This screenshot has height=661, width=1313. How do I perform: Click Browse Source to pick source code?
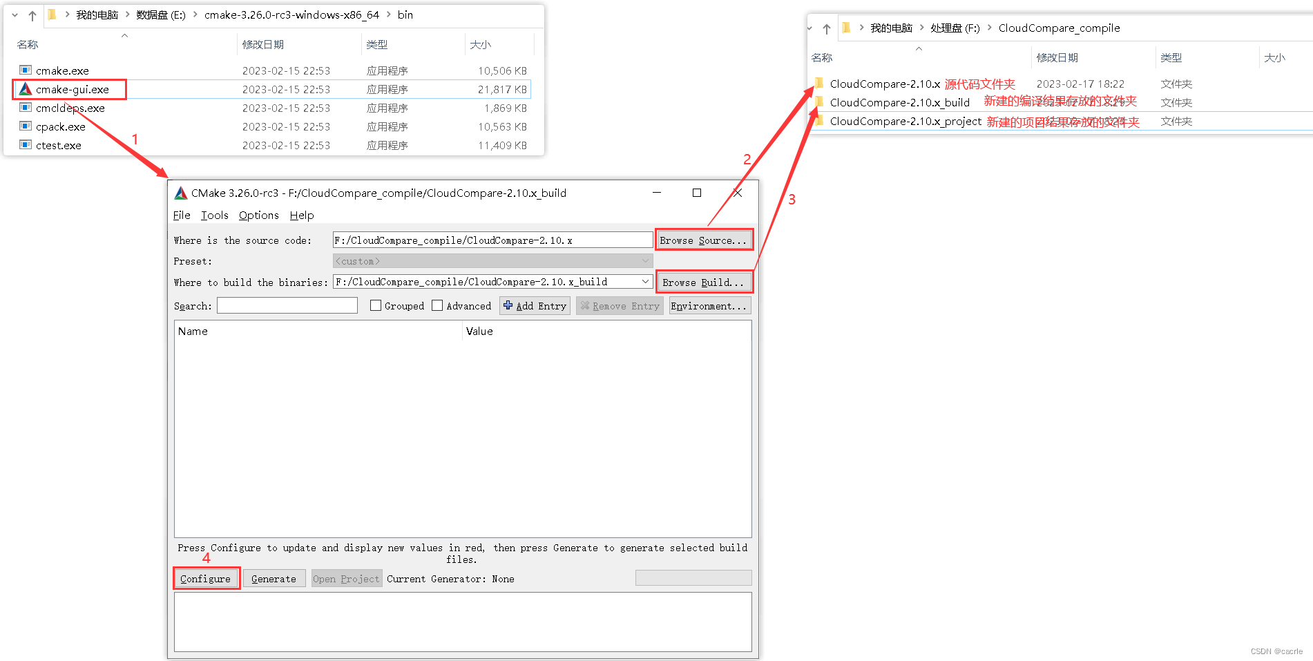704,239
